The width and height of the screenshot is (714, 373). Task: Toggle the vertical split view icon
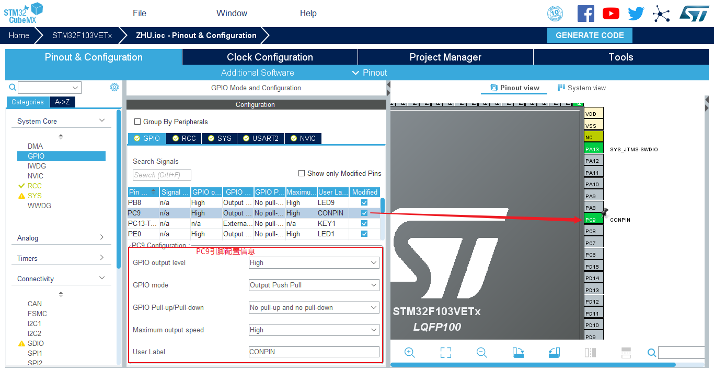tap(590, 353)
